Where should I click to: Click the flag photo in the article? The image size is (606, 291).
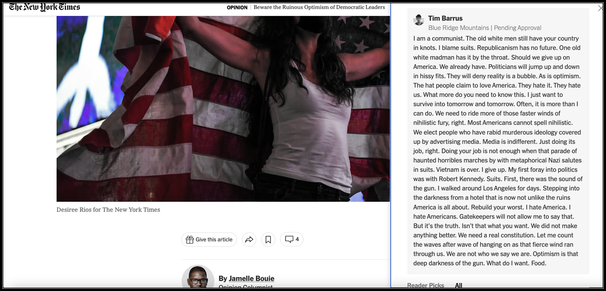tap(223, 109)
